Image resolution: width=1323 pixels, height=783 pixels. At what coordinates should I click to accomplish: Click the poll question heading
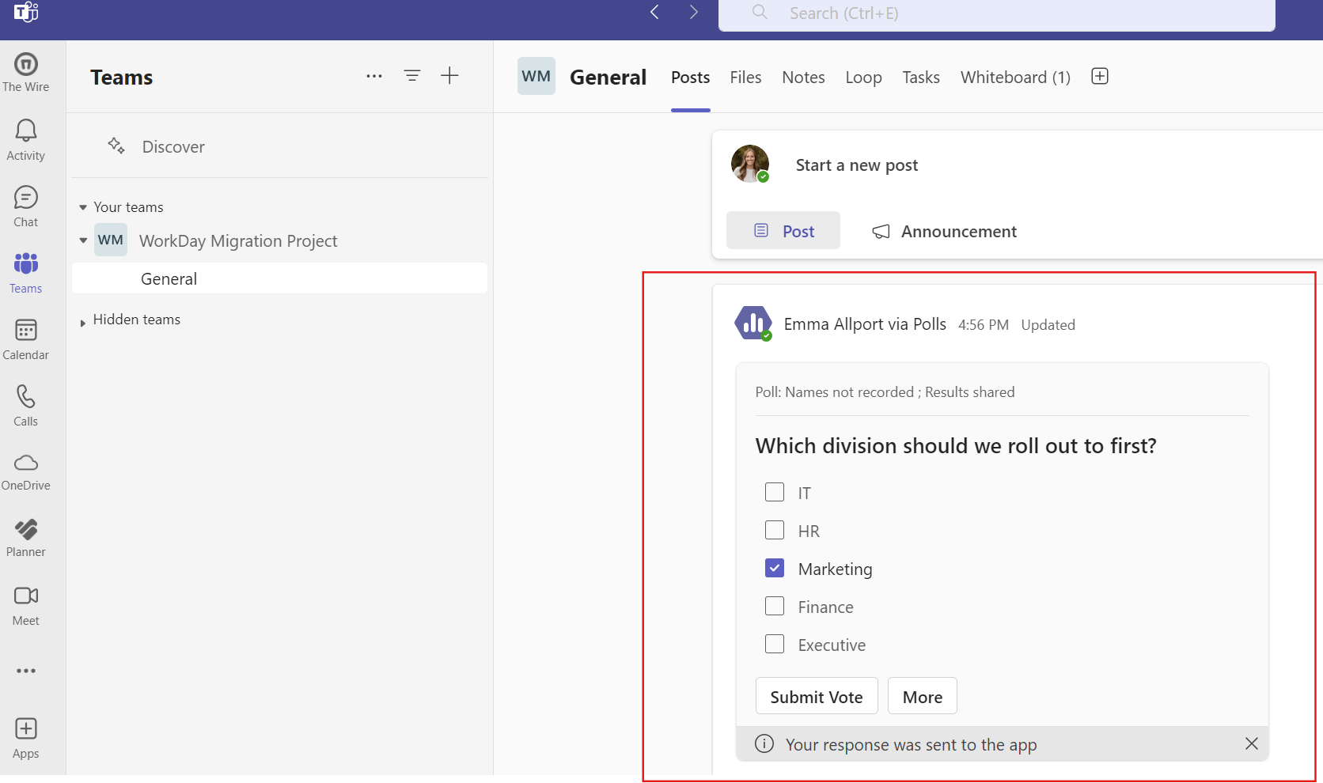click(x=956, y=446)
